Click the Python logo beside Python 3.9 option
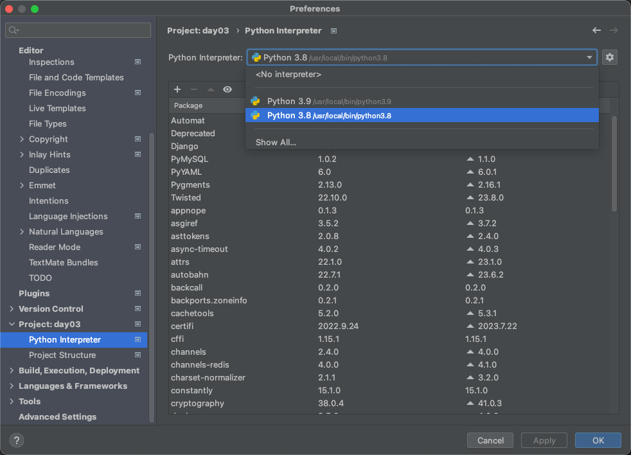631x455 pixels. click(x=255, y=101)
